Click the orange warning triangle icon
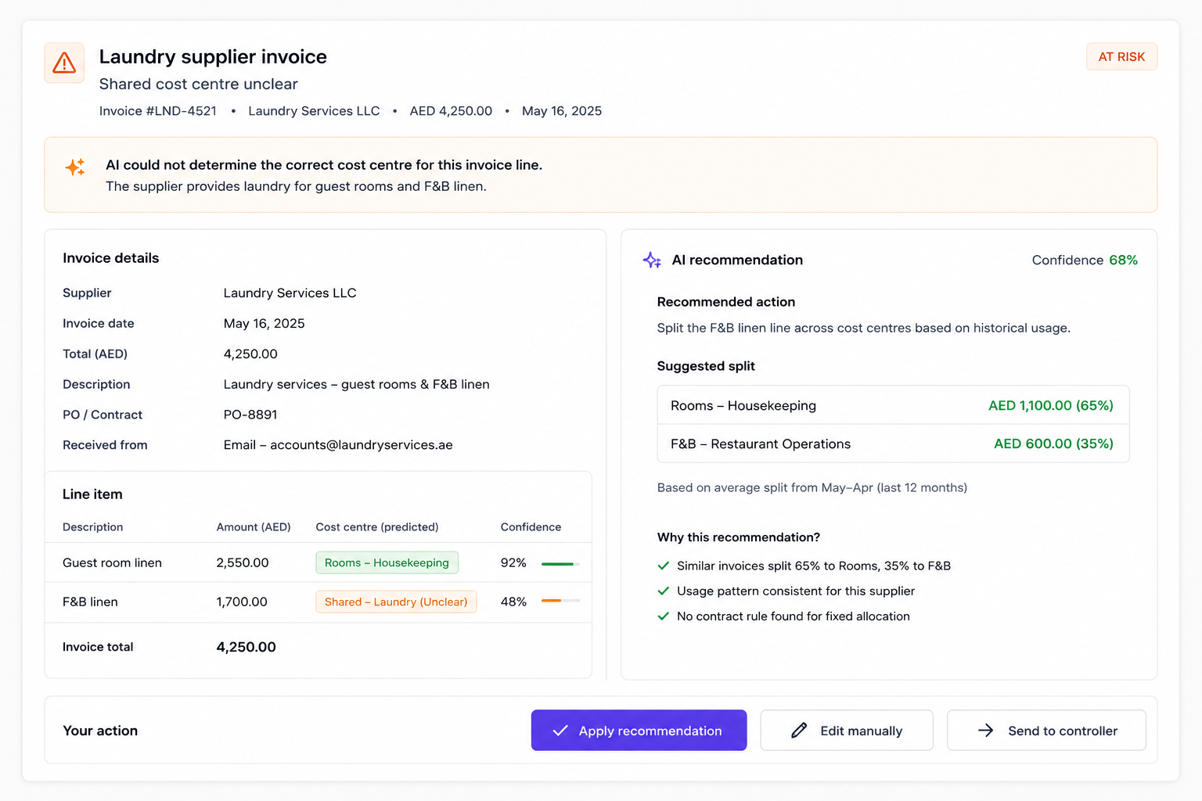1202x801 pixels. [x=64, y=63]
